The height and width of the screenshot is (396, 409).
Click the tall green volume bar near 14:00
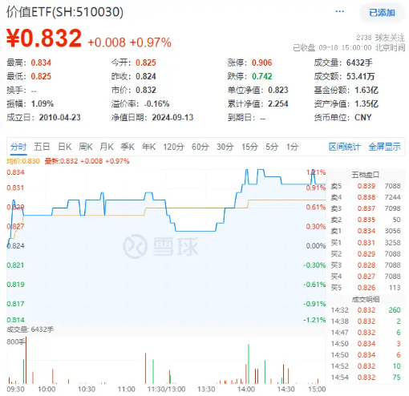pyautogui.click(x=249, y=364)
